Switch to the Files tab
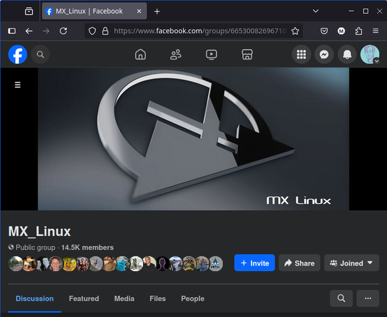This screenshot has height=317, width=387. click(x=158, y=299)
